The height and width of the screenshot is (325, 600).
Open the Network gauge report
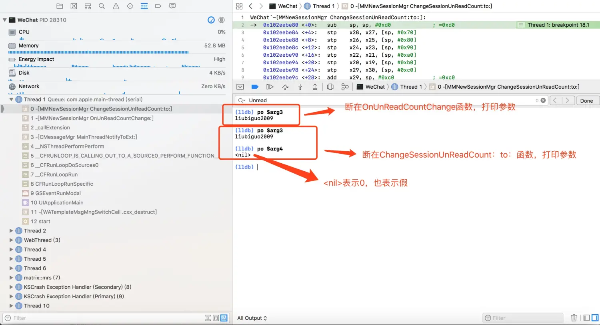[x=116, y=88]
